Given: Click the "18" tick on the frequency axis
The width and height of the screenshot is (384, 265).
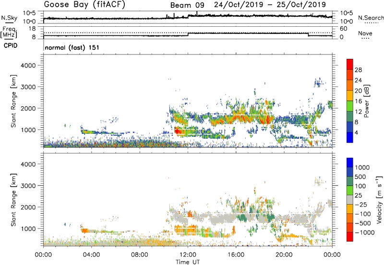Looking at the screenshot, I should 32,29.
